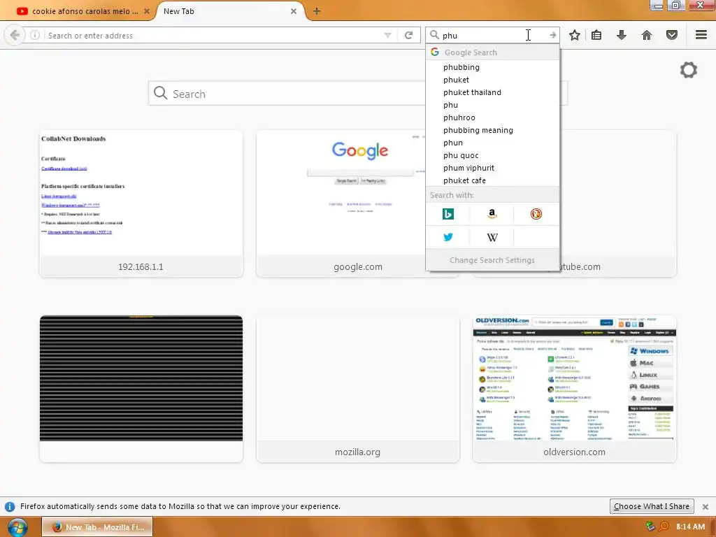Open the Pocket icon
The height and width of the screenshot is (537, 716).
click(672, 35)
